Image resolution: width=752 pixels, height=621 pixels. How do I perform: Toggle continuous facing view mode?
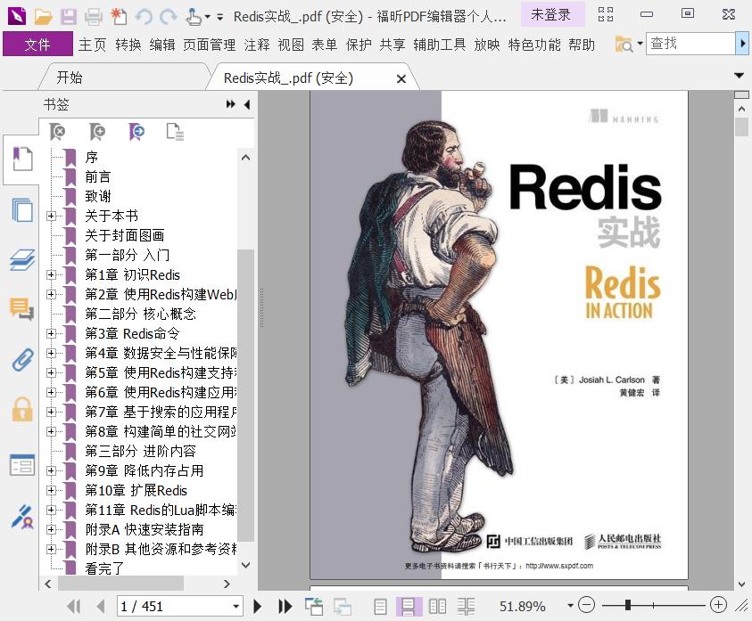pos(466,607)
